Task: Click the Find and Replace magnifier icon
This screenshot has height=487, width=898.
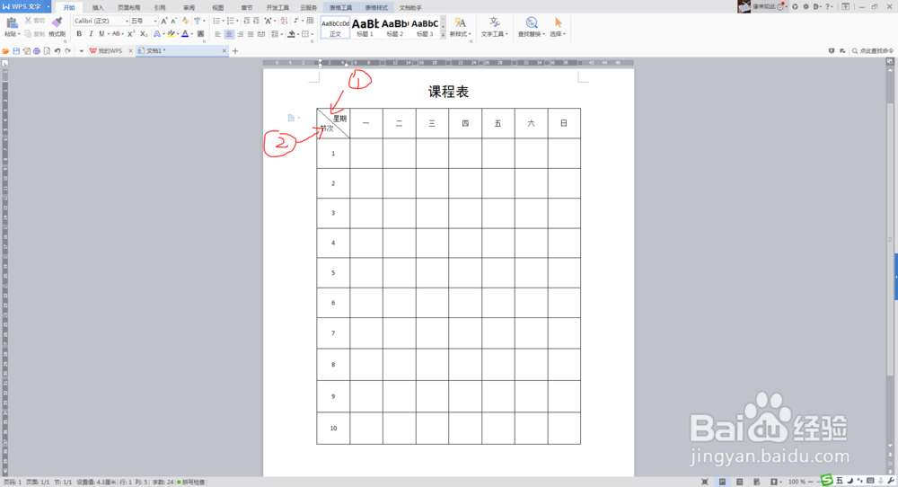Action: 531,23
